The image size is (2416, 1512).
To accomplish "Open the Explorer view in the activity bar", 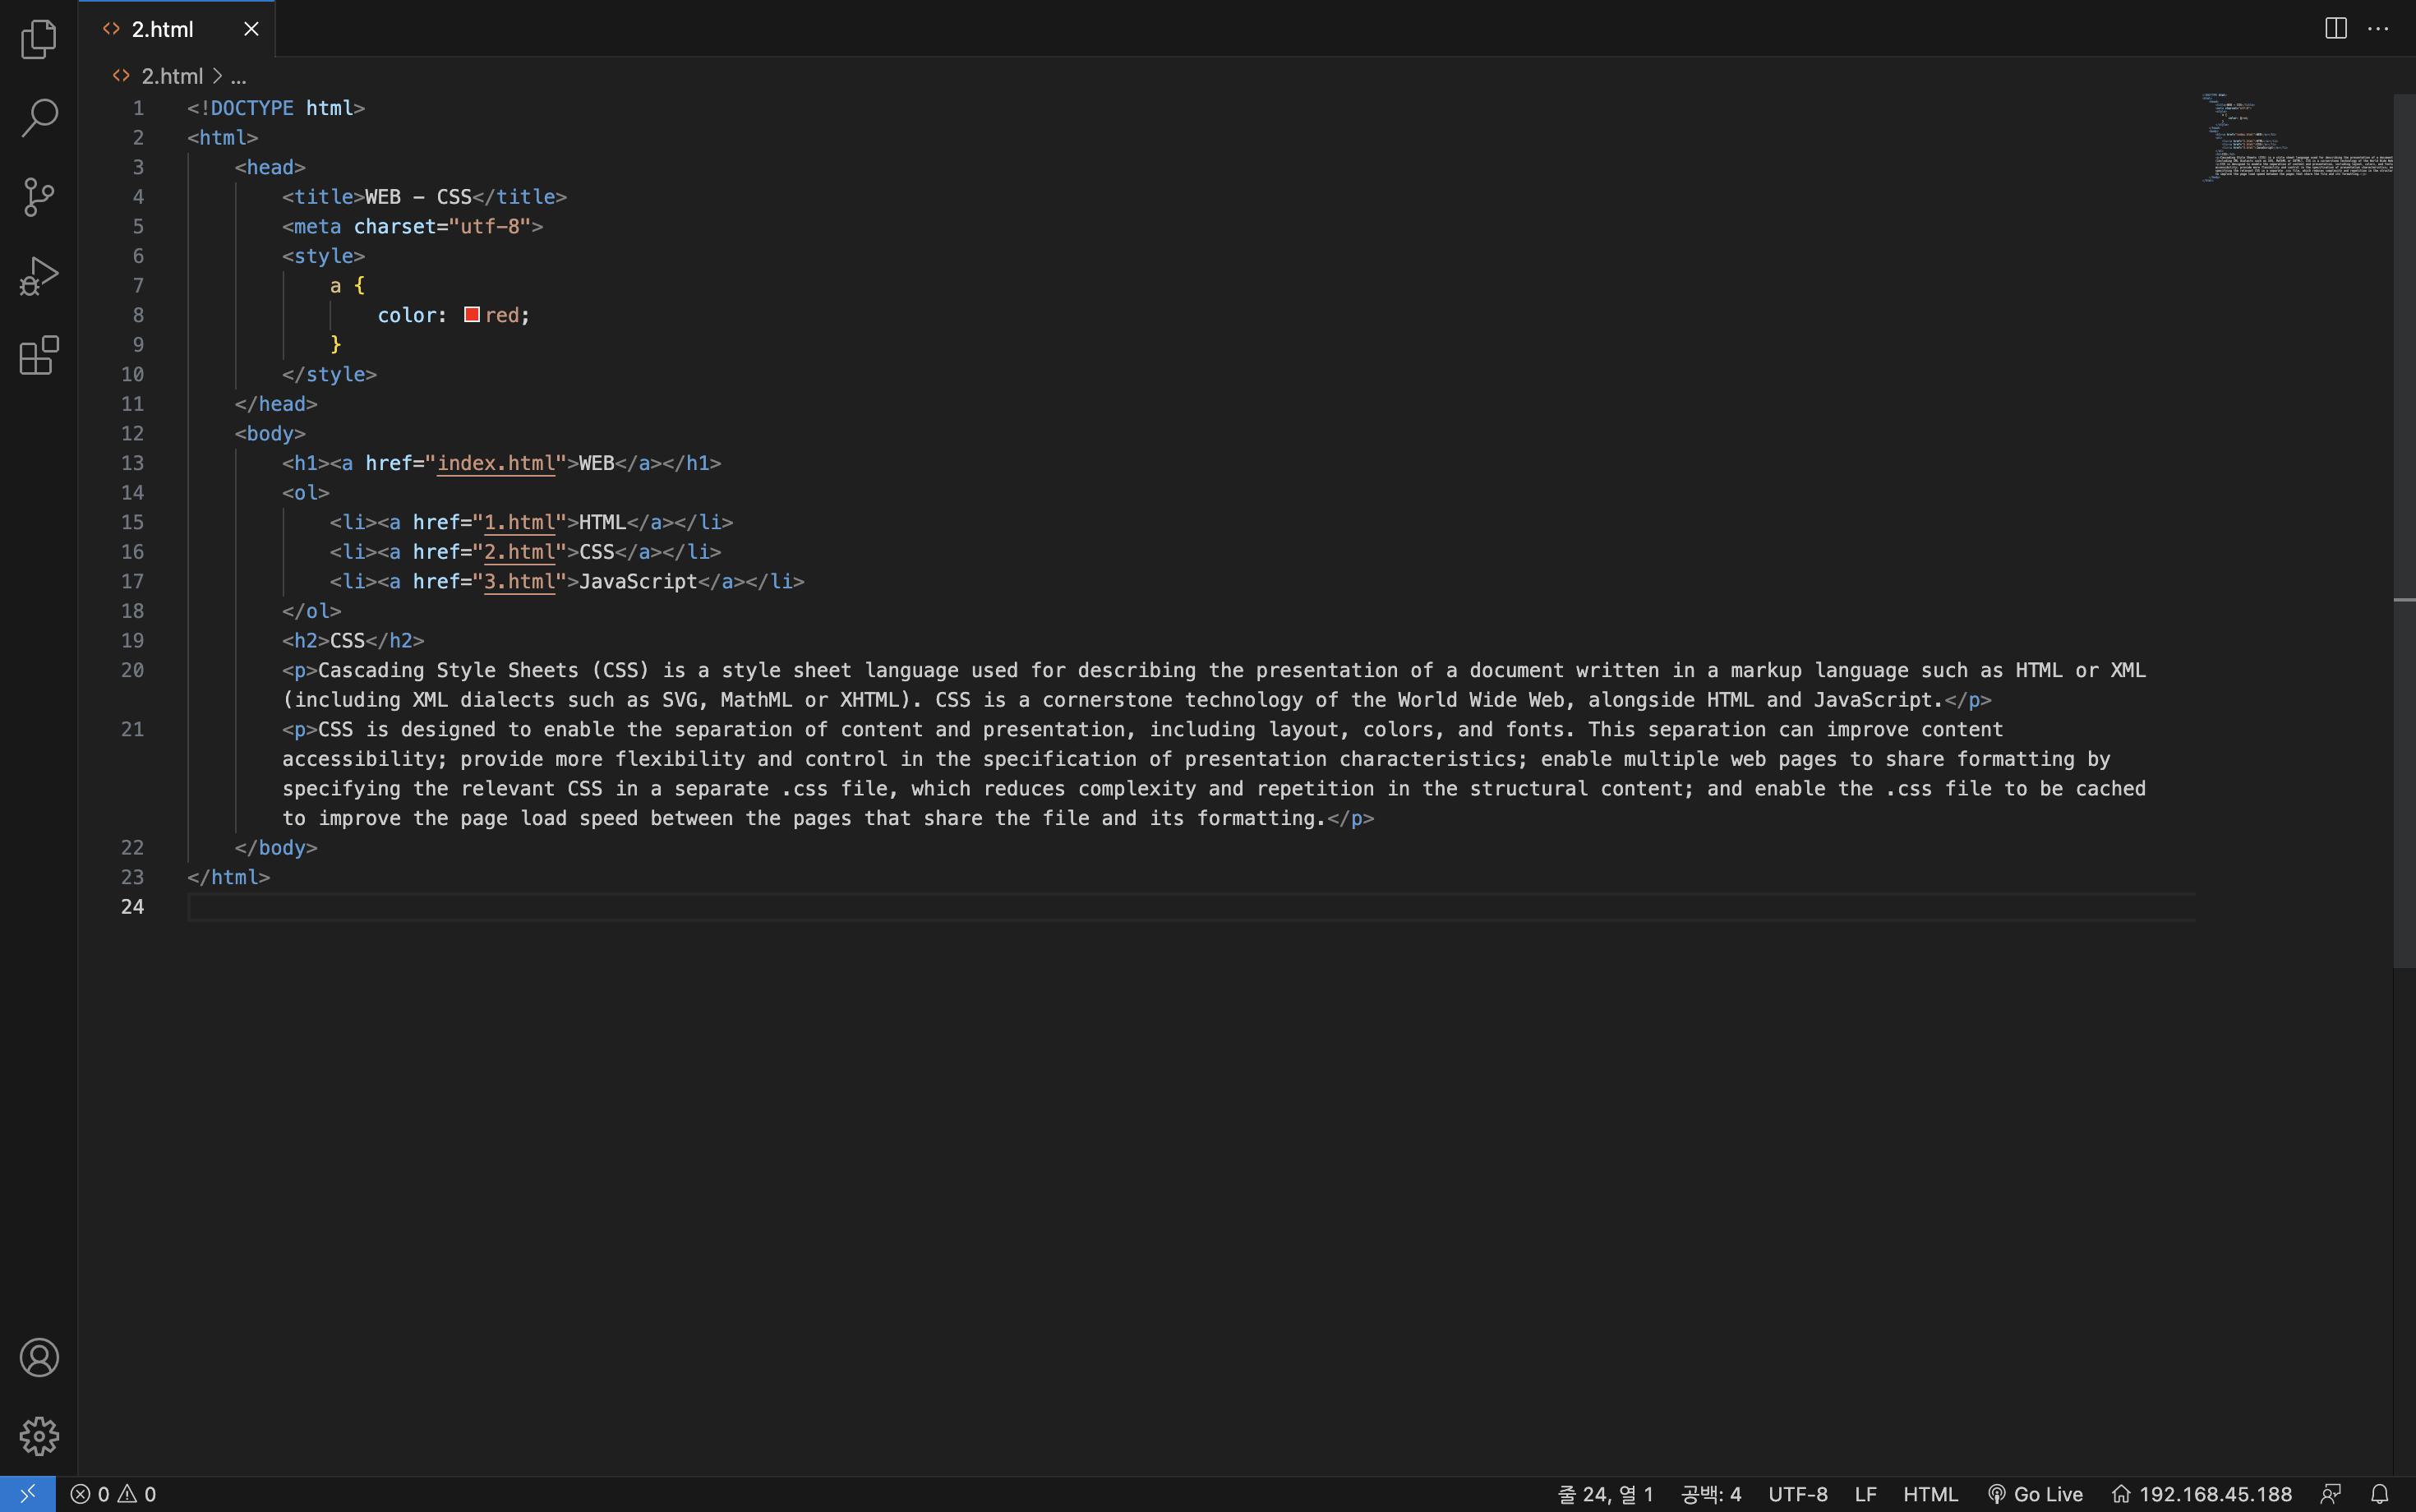I will tap(38, 39).
